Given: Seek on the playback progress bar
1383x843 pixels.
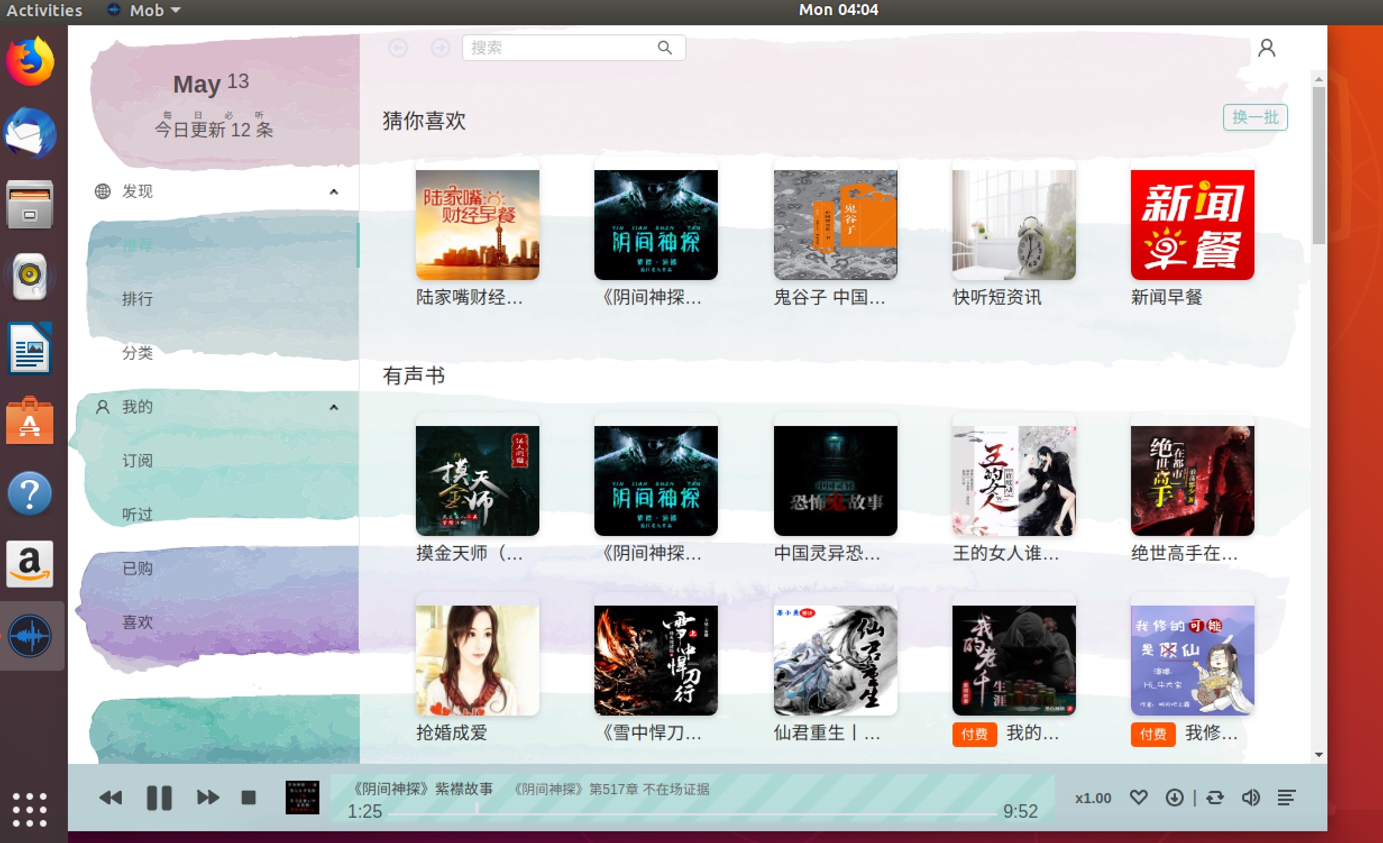Looking at the screenshot, I should pyautogui.click(x=691, y=813).
